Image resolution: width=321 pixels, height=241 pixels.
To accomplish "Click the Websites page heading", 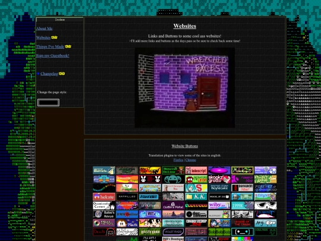I will coord(185,26).
